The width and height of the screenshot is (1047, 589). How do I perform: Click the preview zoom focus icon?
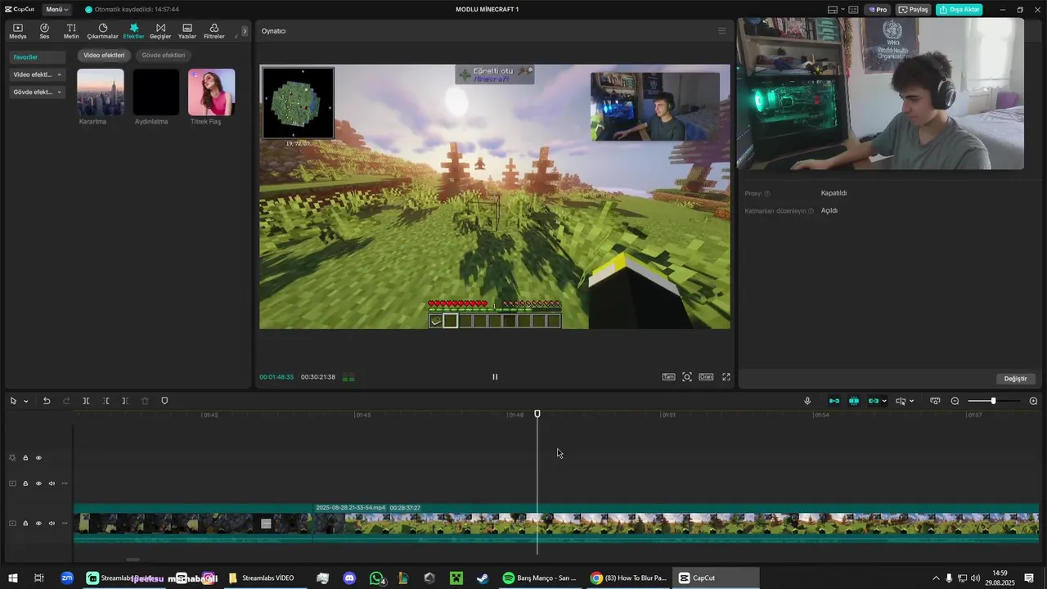tap(687, 377)
